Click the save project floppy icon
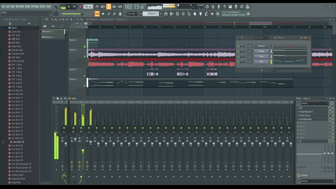Viewport: 336px width, 189px height. 230,7
